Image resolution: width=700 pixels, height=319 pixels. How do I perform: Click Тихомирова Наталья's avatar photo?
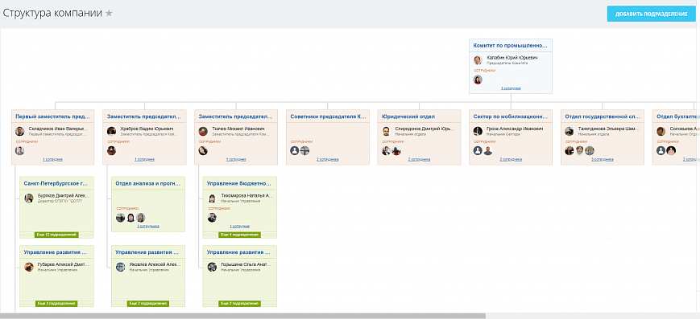[212, 198]
